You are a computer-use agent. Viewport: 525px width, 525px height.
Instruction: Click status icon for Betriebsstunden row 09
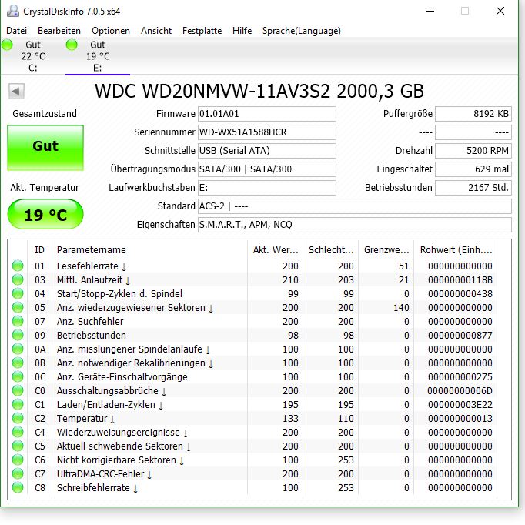18,335
